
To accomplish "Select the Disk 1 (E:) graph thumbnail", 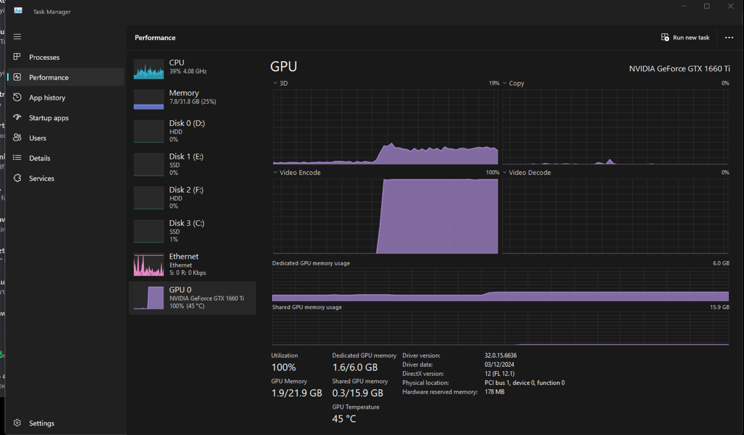I will click(149, 164).
